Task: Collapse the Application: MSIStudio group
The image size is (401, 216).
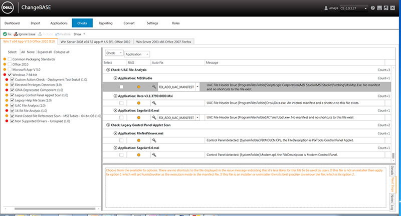Action: click(x=115, y=78)
